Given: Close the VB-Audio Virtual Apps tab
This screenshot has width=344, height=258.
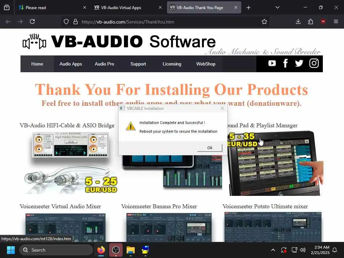Looking at the screenshot, I should point(160,7).
